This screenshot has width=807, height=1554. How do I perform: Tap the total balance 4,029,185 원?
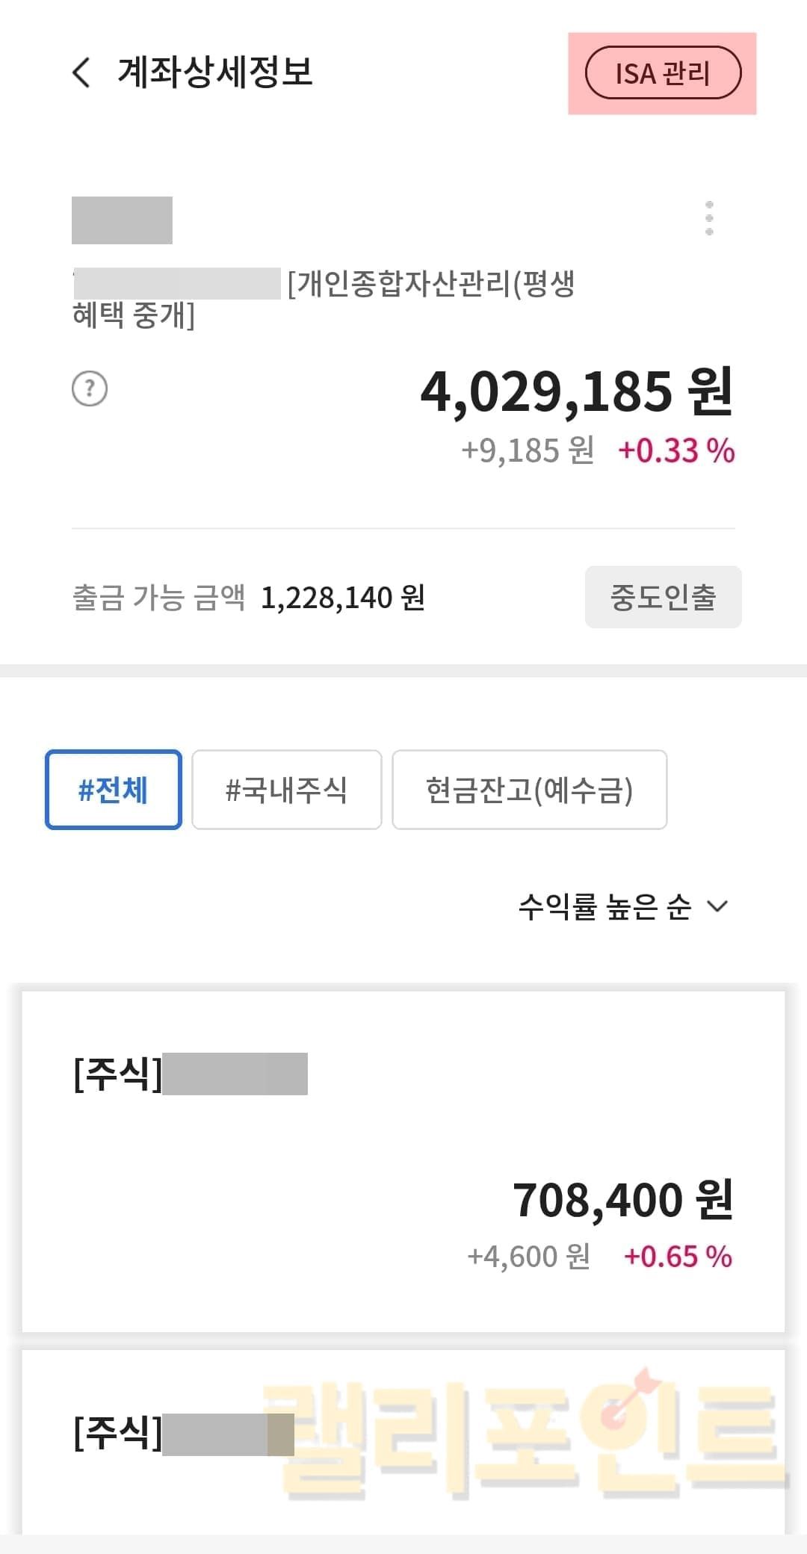[x=576, y=391]
